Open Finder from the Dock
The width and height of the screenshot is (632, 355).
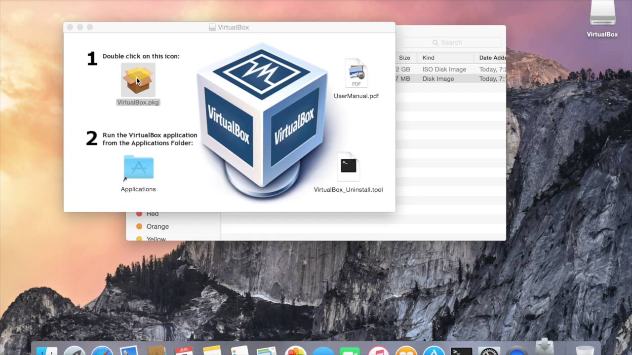47,351
